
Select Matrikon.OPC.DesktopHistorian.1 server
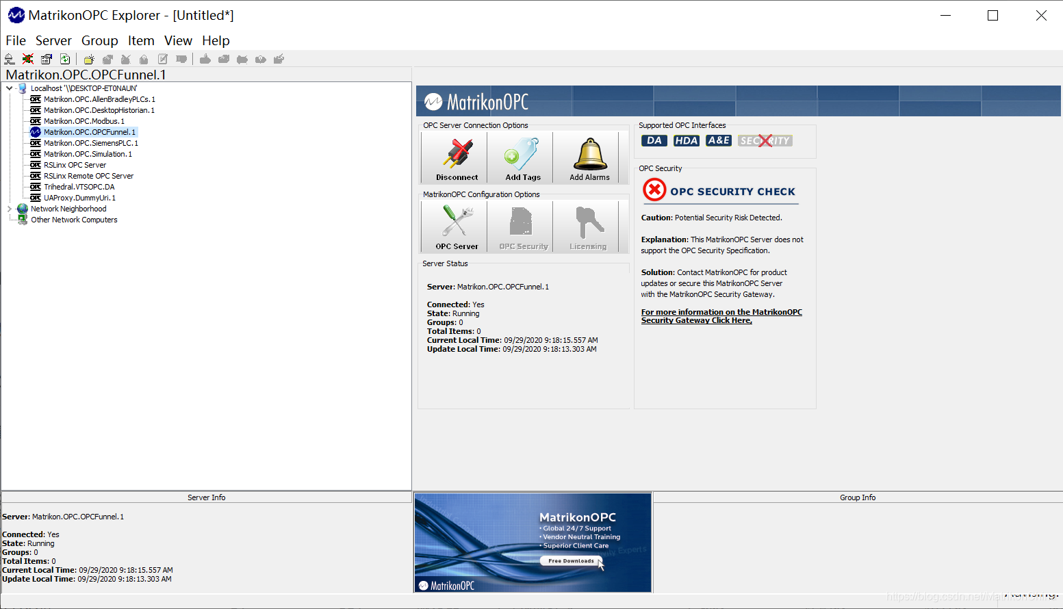click(99, 110)
